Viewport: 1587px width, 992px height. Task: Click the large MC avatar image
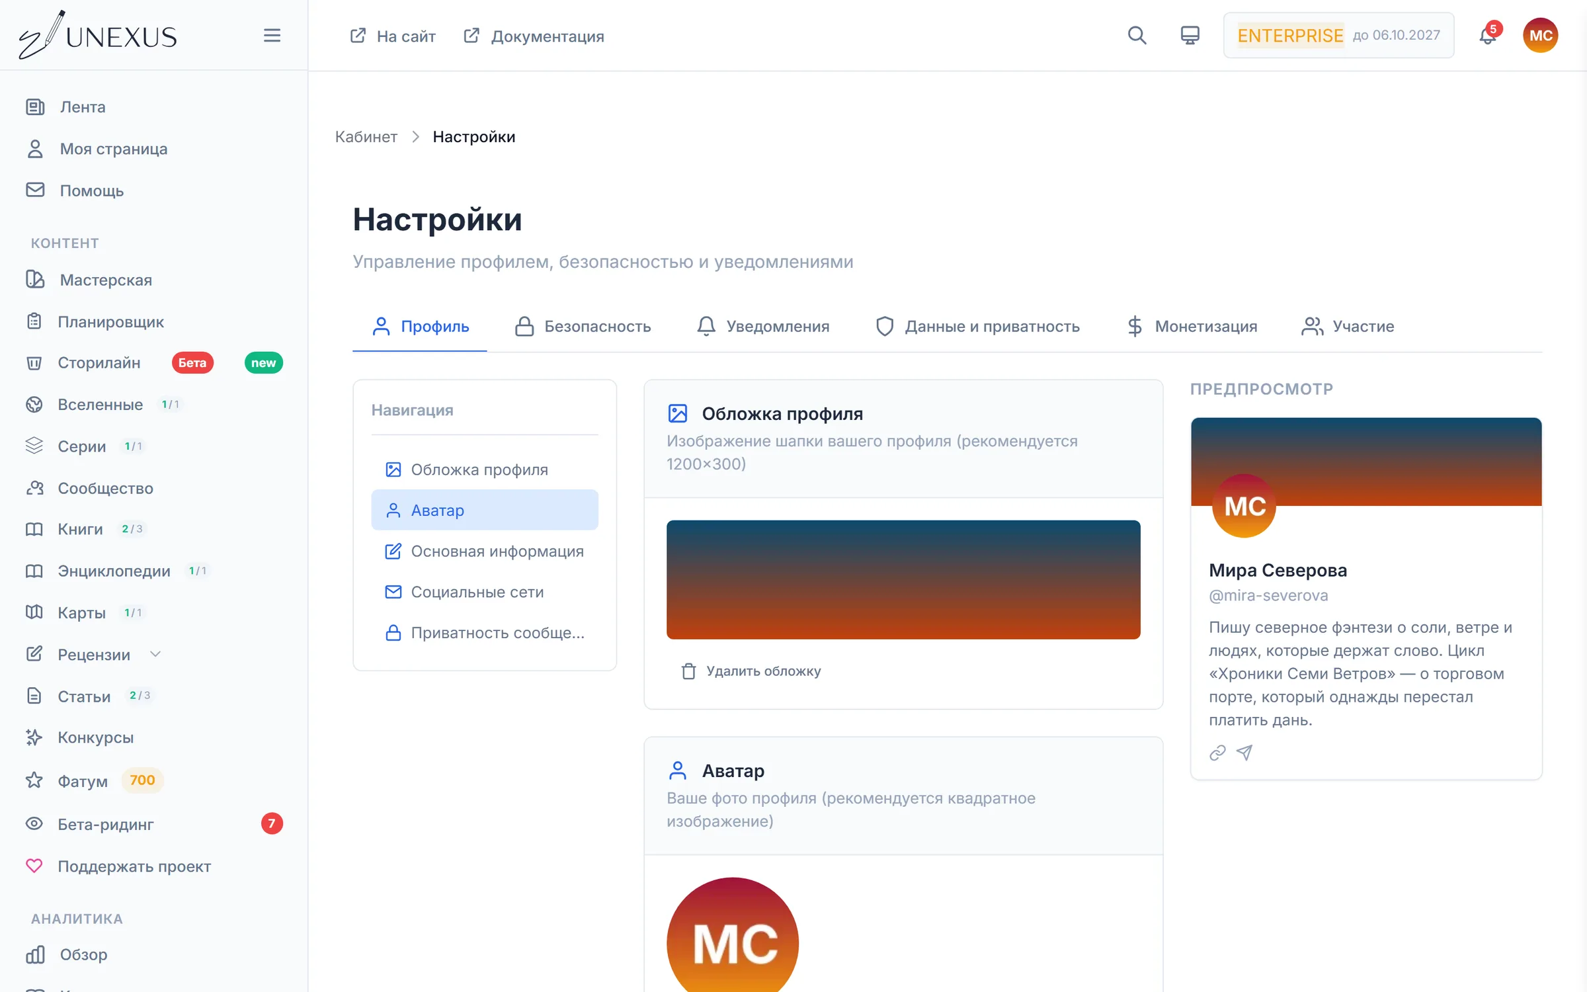733,934
